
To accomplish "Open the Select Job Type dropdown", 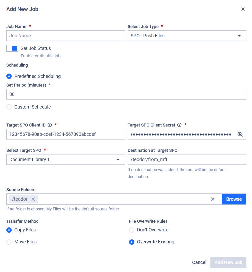I will point(187,36).
